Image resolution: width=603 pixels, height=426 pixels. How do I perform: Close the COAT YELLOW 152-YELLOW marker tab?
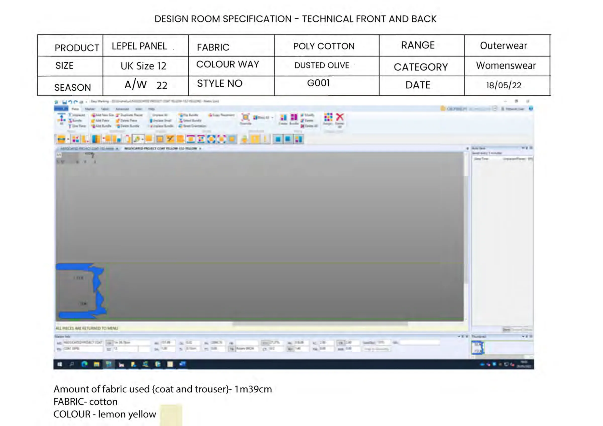pos(200,149)
